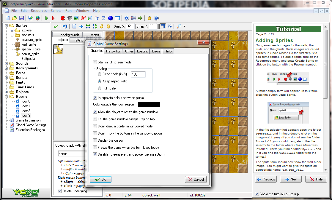332x200 pixels.
Task: Confirm room changes with green checkmark
Action: pyautogui.click(x=56, y=26)
